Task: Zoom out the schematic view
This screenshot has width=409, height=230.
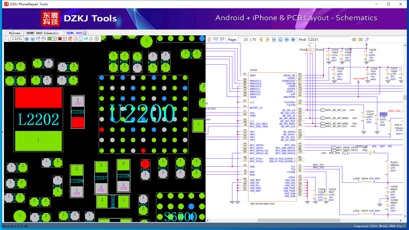Action: [x=287, y=39]
